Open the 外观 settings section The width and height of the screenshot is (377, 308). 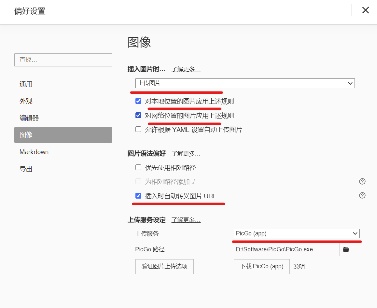click(26, 101)
